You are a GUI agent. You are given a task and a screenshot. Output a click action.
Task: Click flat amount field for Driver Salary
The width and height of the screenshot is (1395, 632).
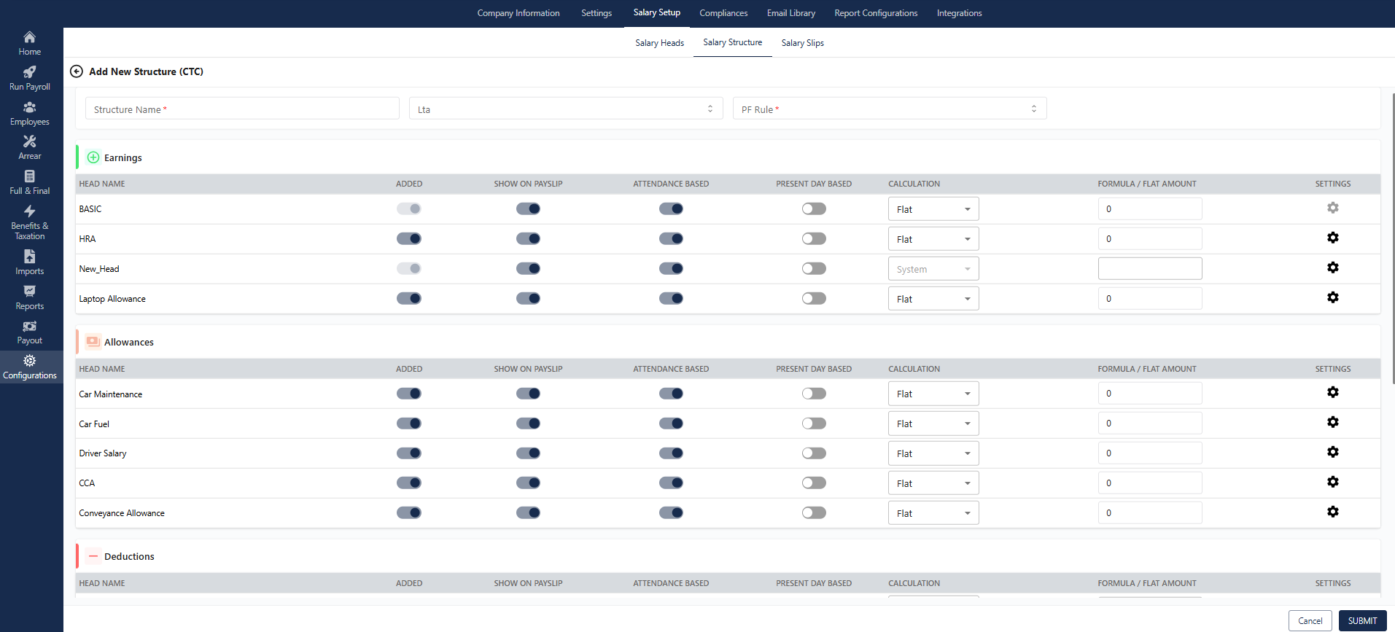pos(1150,453)
